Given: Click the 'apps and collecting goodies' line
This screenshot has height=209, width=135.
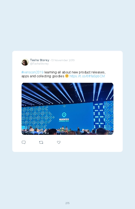Looking at the screenshot, I should 43,76.
